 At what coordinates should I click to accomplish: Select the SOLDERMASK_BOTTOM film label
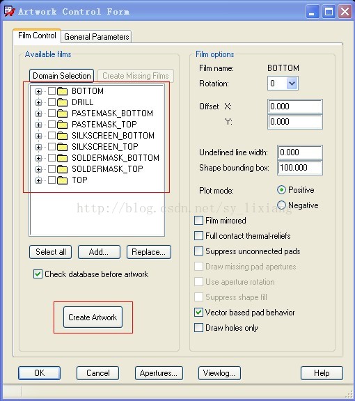pyautogui.click(x=116, y=158)
